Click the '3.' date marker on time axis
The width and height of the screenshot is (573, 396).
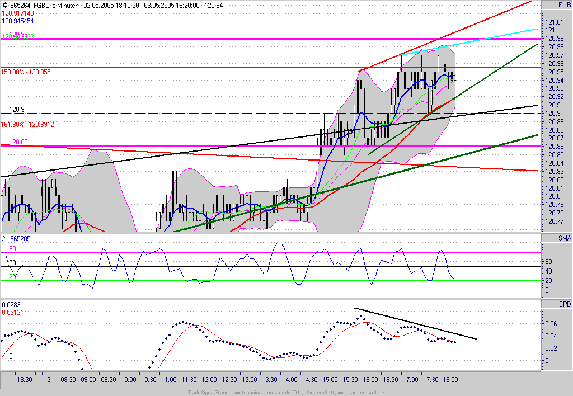(50, 380)
